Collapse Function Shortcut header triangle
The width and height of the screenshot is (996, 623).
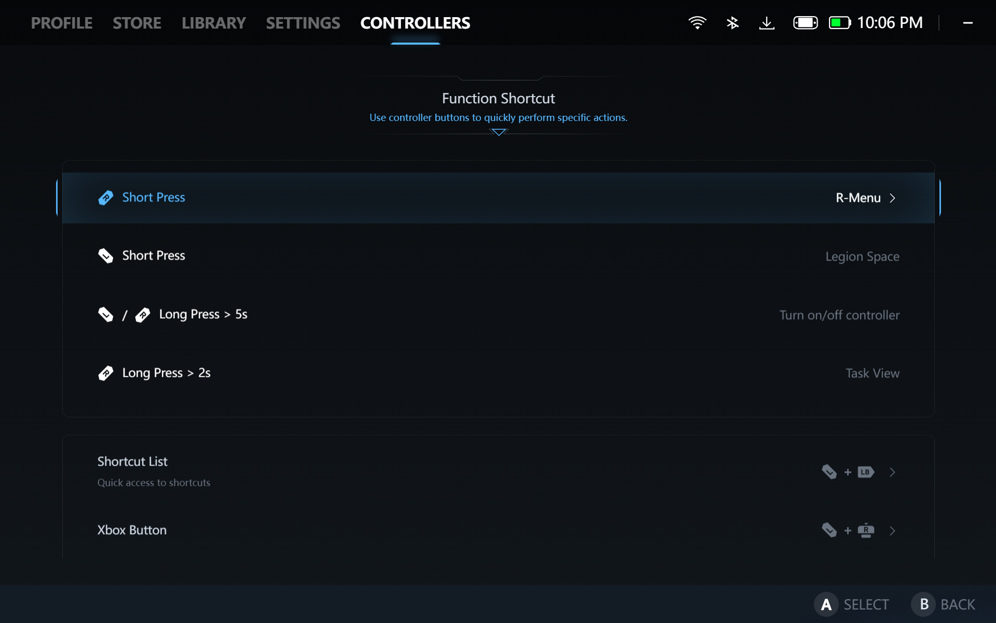498,132
